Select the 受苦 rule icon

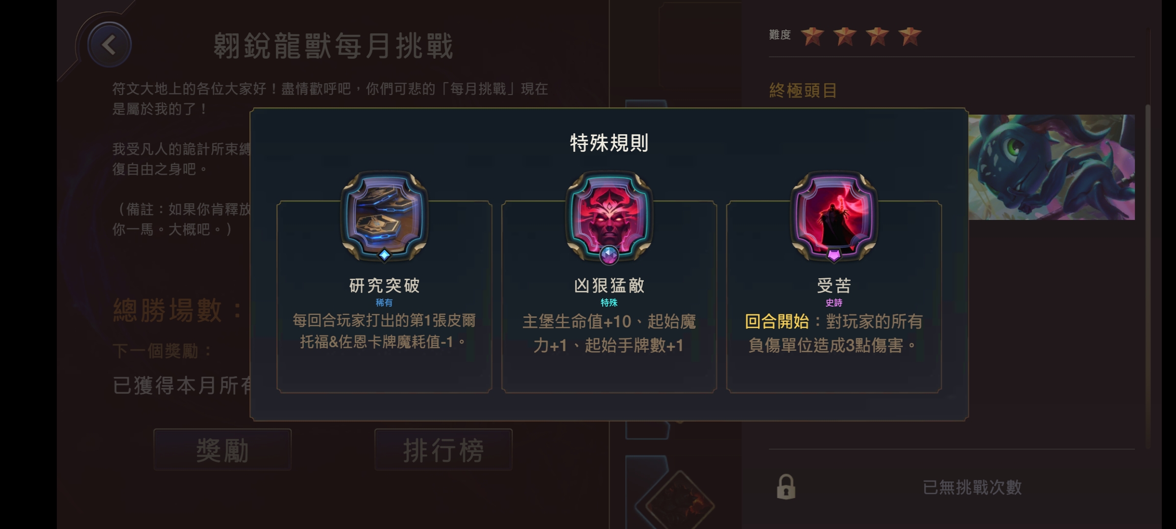[x=834, y=215]
